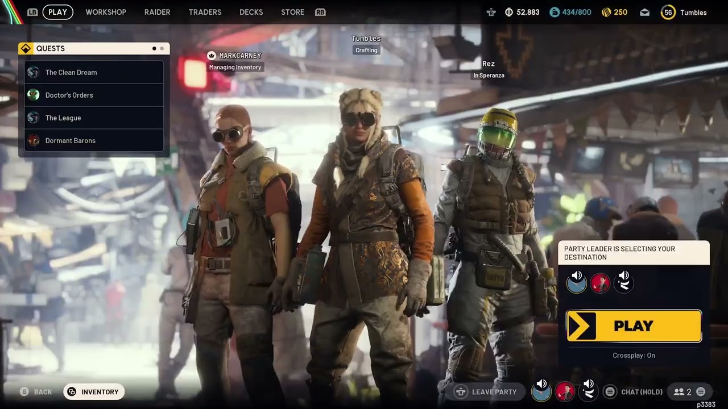The width and height of the screenshot is (728, 409).
Task: Switch to the RAIDER tab
Action: point(158,12)
